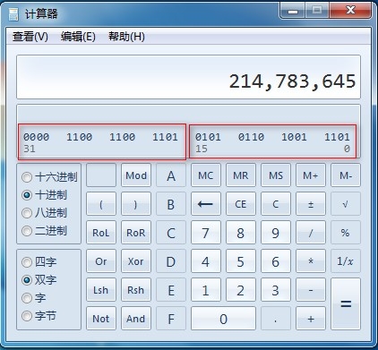The height and width of the screenshot is (350, 378).
Task: Click the hex digit E key
Action: [x=171, y=290]
